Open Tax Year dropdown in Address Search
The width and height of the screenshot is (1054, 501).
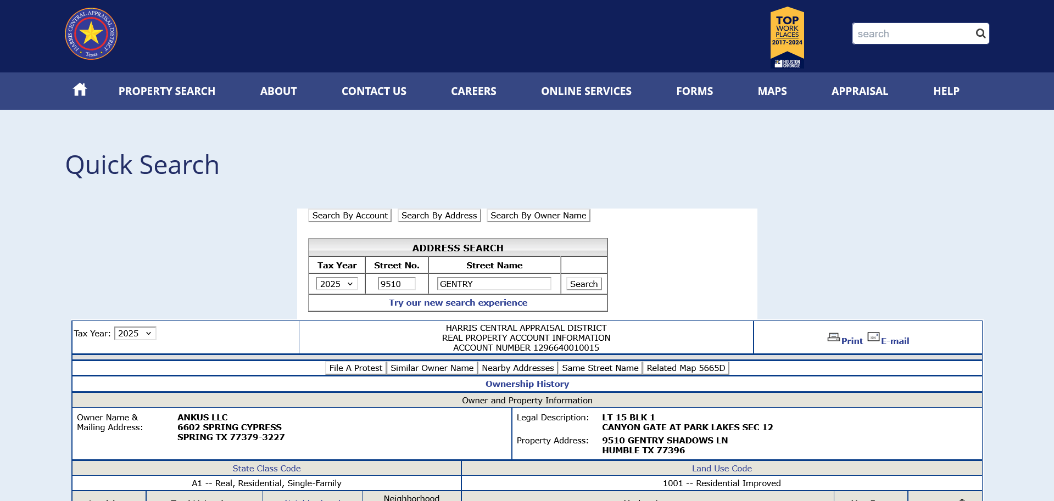[337, 284]
